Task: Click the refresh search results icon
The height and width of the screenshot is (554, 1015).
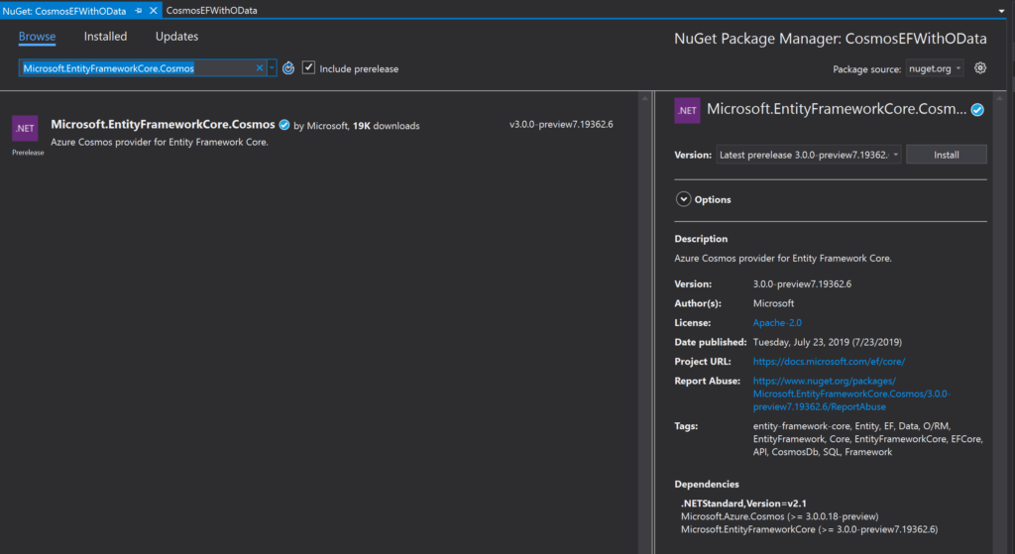Action: point(288,68)
